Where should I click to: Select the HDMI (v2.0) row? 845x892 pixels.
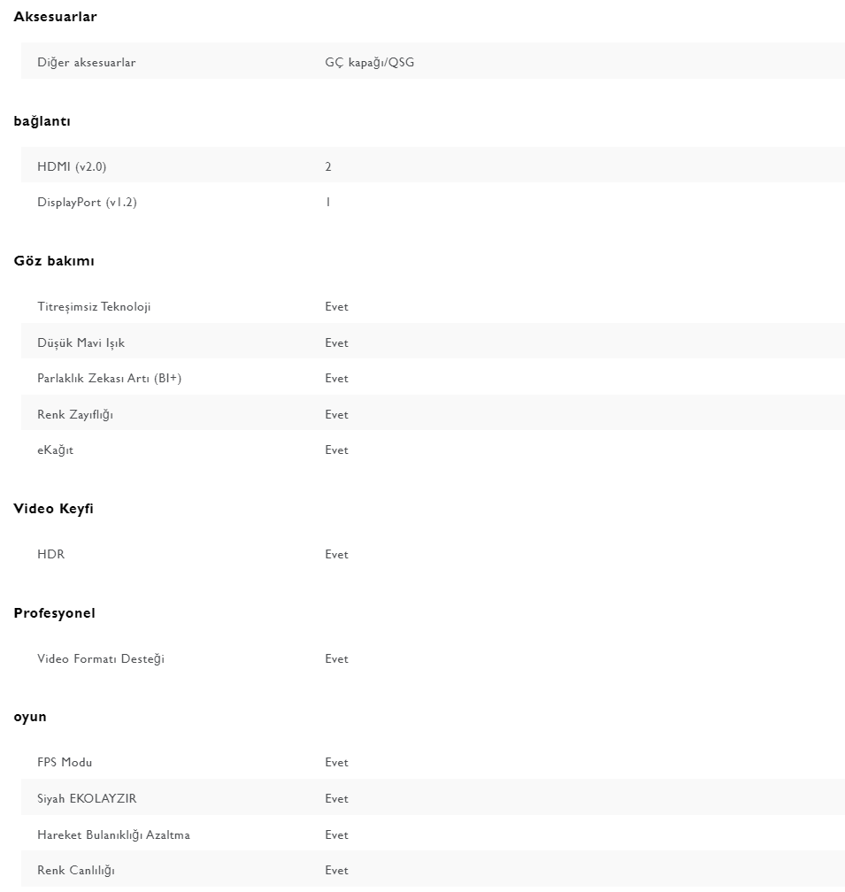click(x=433, y=165)
